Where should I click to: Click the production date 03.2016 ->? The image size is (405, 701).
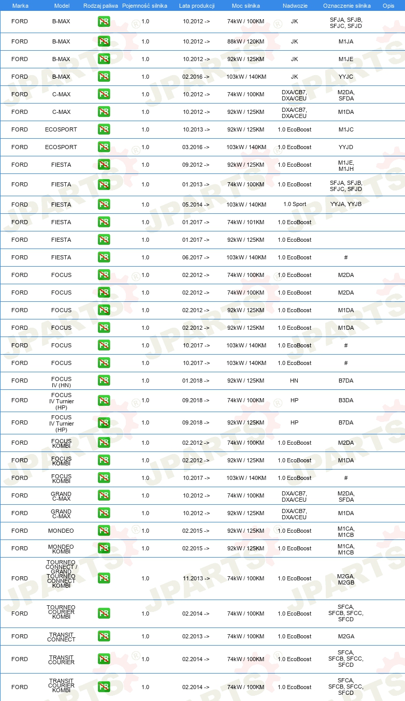(x=196, y=147)
